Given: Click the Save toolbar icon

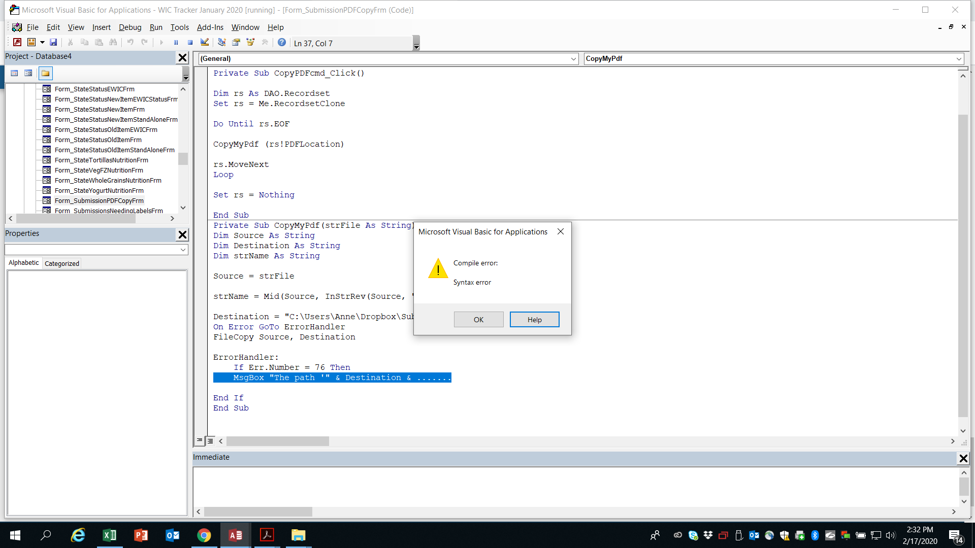Looking at the screenshot, I should 53,43.
